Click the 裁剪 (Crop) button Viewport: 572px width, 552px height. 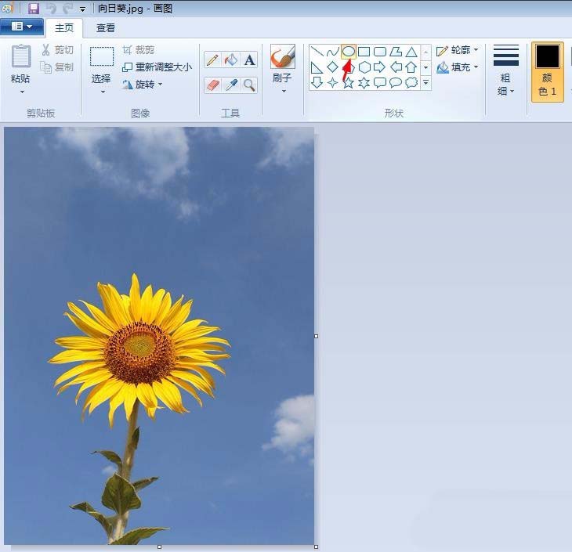(x=139, y=50)
